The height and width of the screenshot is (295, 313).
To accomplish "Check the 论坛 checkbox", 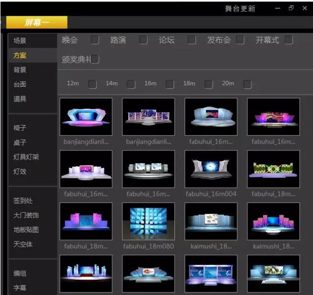I will (192, 40).
